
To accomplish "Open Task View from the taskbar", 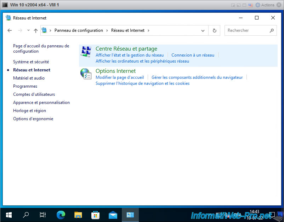I will coord(43,215).
